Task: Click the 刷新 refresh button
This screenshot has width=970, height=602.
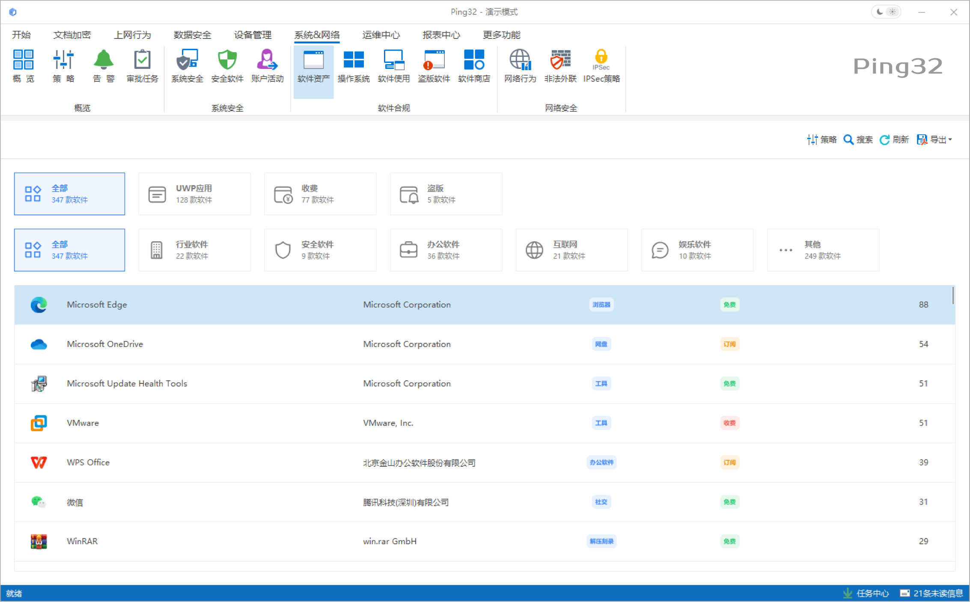Action: pyautogui.click(x=894, y=139)
